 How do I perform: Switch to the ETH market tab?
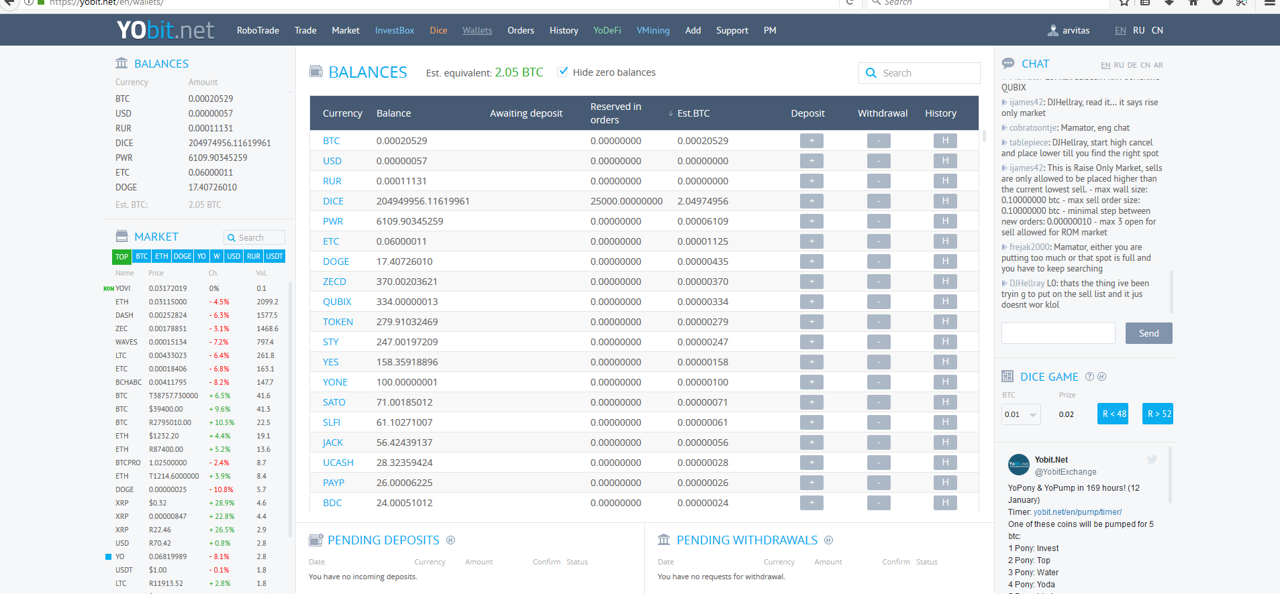point(161,256)
